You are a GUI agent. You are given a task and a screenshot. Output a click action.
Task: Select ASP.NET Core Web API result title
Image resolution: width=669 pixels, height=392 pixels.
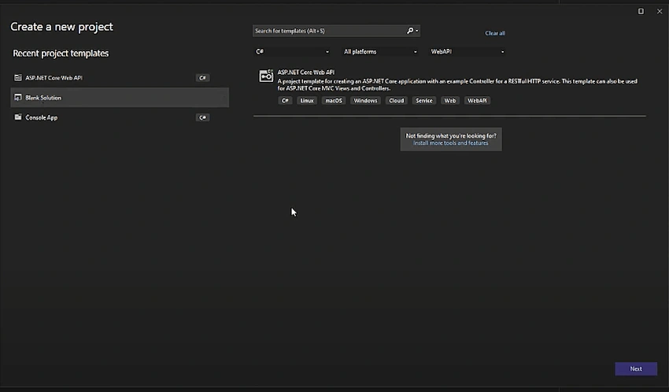tap(306, 72)
